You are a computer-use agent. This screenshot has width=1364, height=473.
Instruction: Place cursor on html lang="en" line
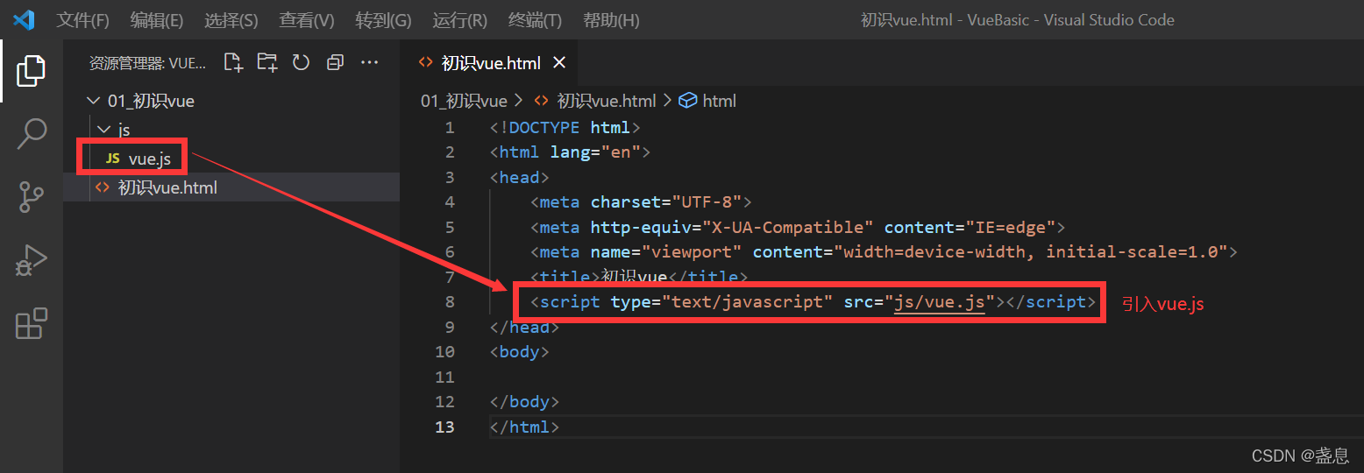click(571, 152)
